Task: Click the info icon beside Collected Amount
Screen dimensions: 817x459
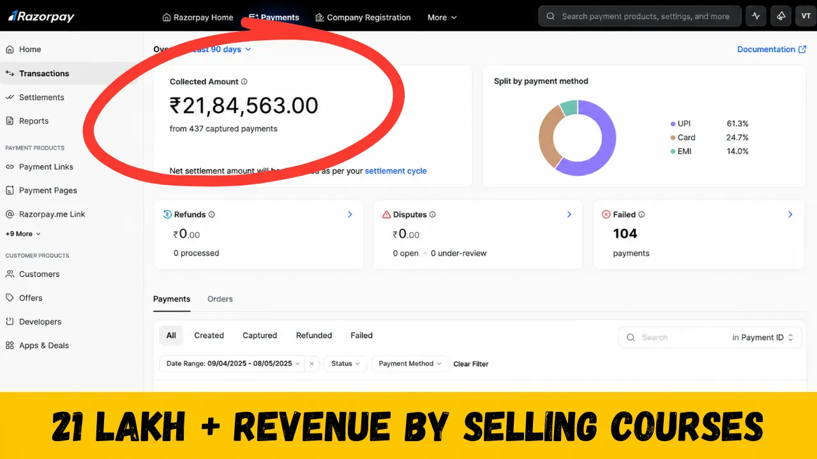Action: click(244, 82)
